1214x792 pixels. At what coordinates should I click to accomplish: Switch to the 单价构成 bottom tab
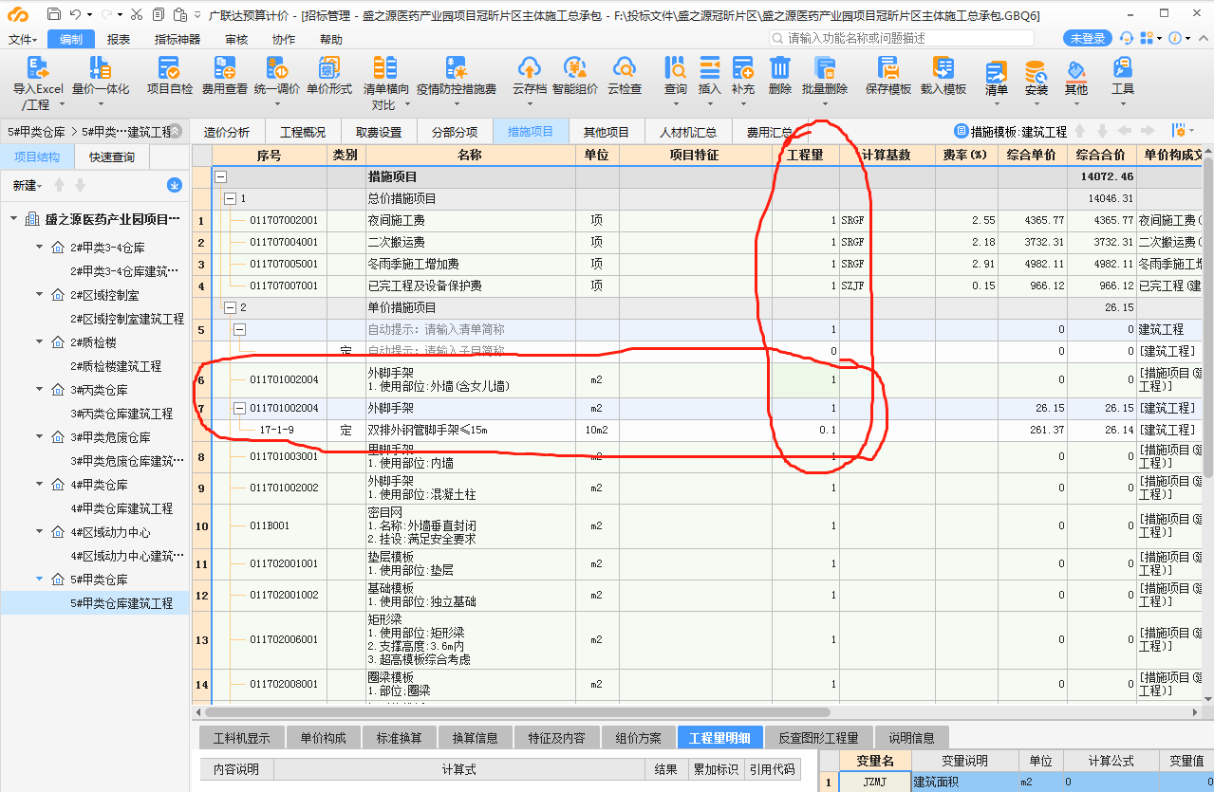(323, 738)
